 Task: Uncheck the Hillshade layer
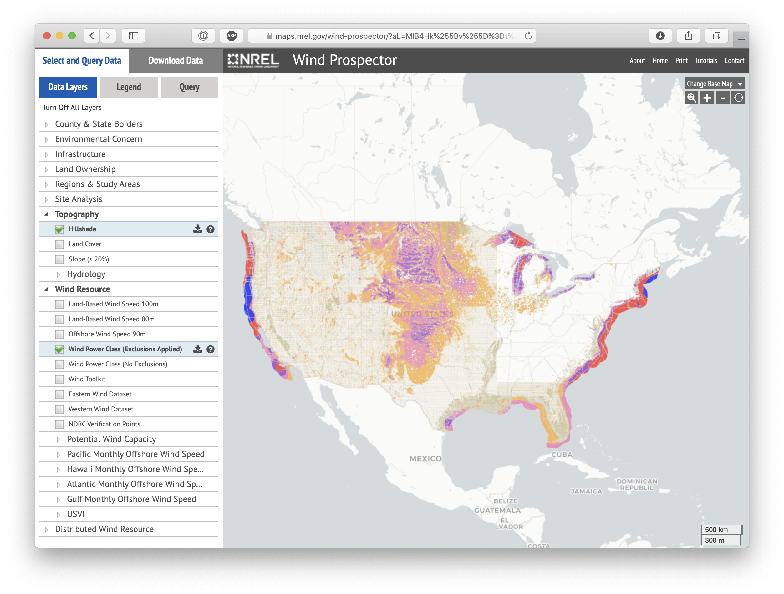coord(59,229)
